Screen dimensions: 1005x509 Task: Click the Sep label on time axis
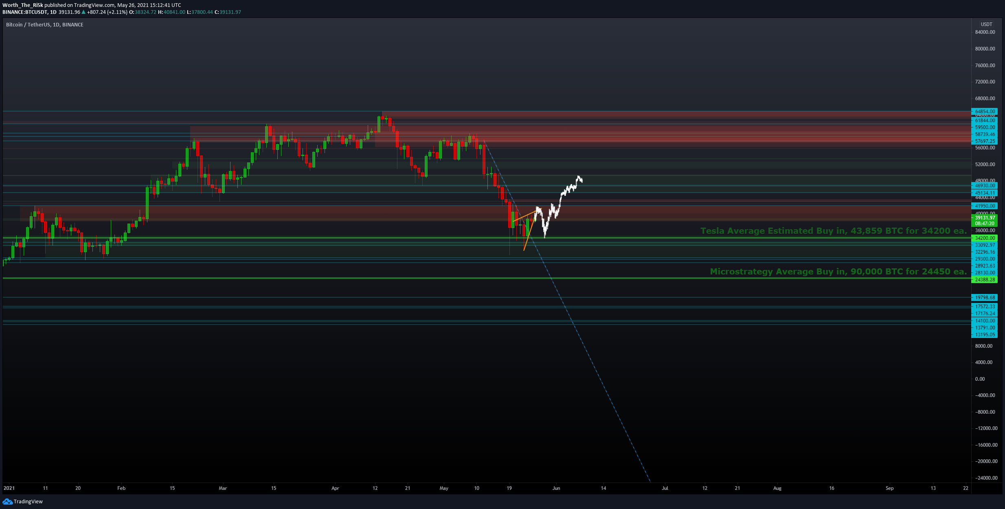pos(890,488)
